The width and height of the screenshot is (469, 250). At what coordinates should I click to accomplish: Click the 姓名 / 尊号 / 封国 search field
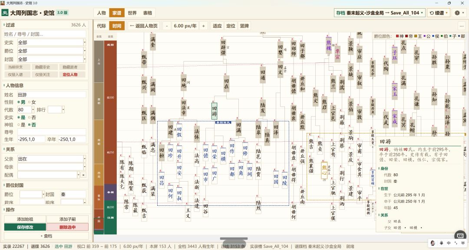pos(45,34)
